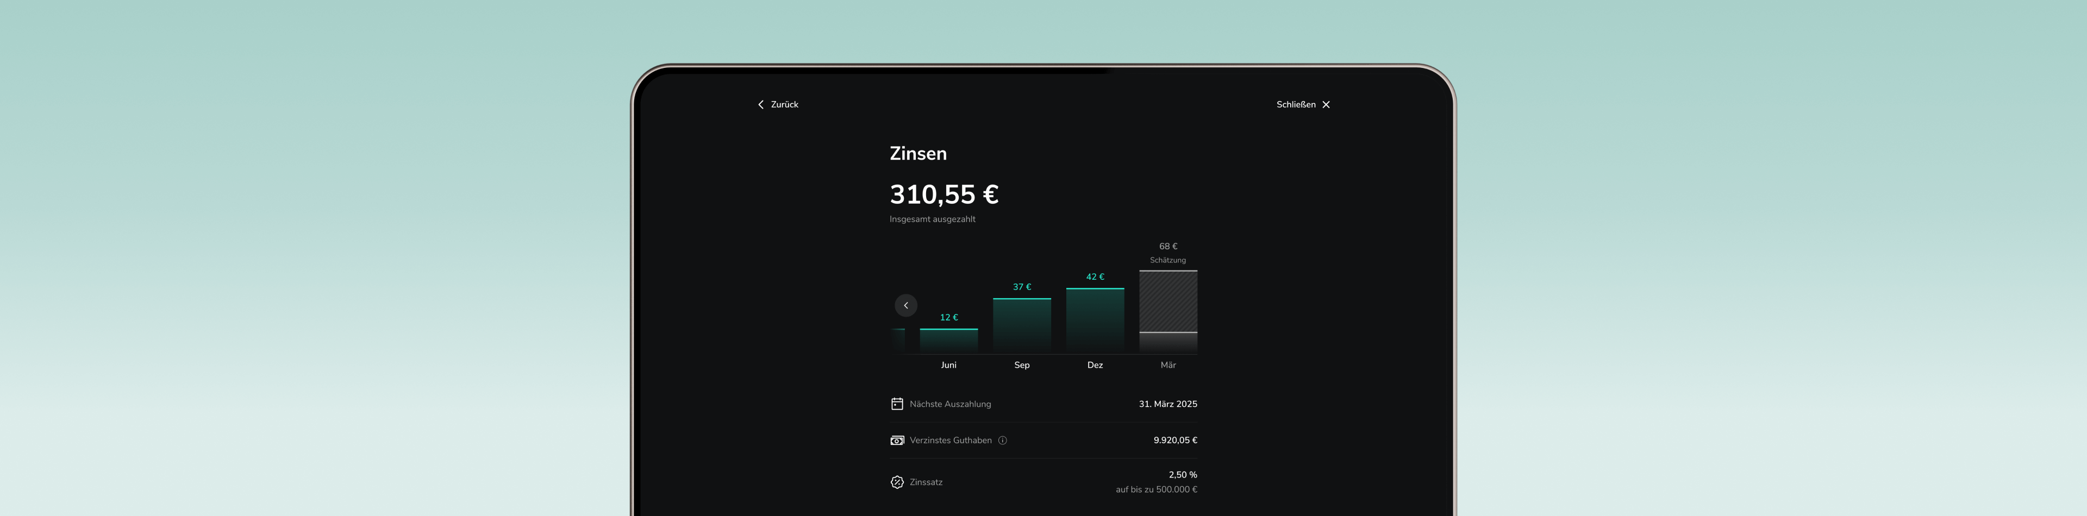
Task: Click the 31. März 2025 payout date
Action: click(1167, 404)
